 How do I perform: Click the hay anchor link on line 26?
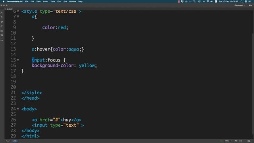point(56,120)
